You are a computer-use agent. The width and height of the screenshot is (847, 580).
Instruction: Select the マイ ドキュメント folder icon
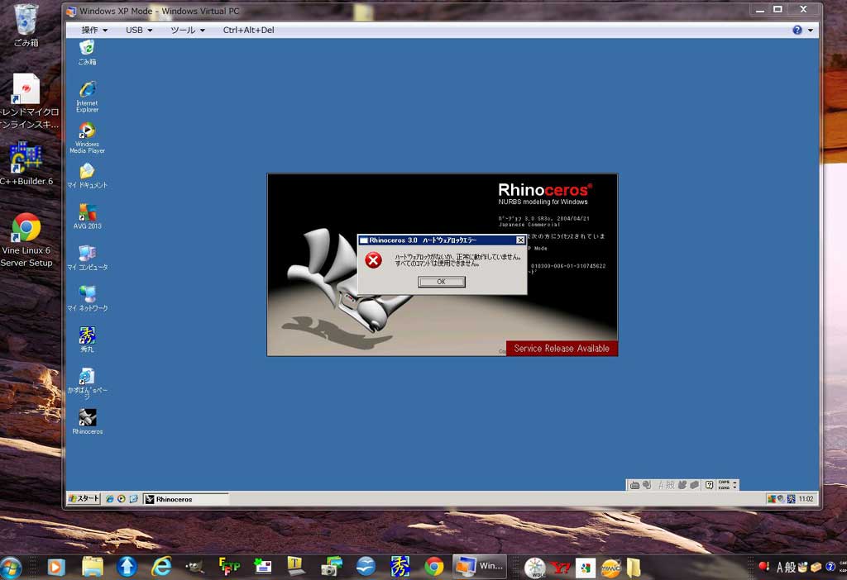click(x=87, y=177)
